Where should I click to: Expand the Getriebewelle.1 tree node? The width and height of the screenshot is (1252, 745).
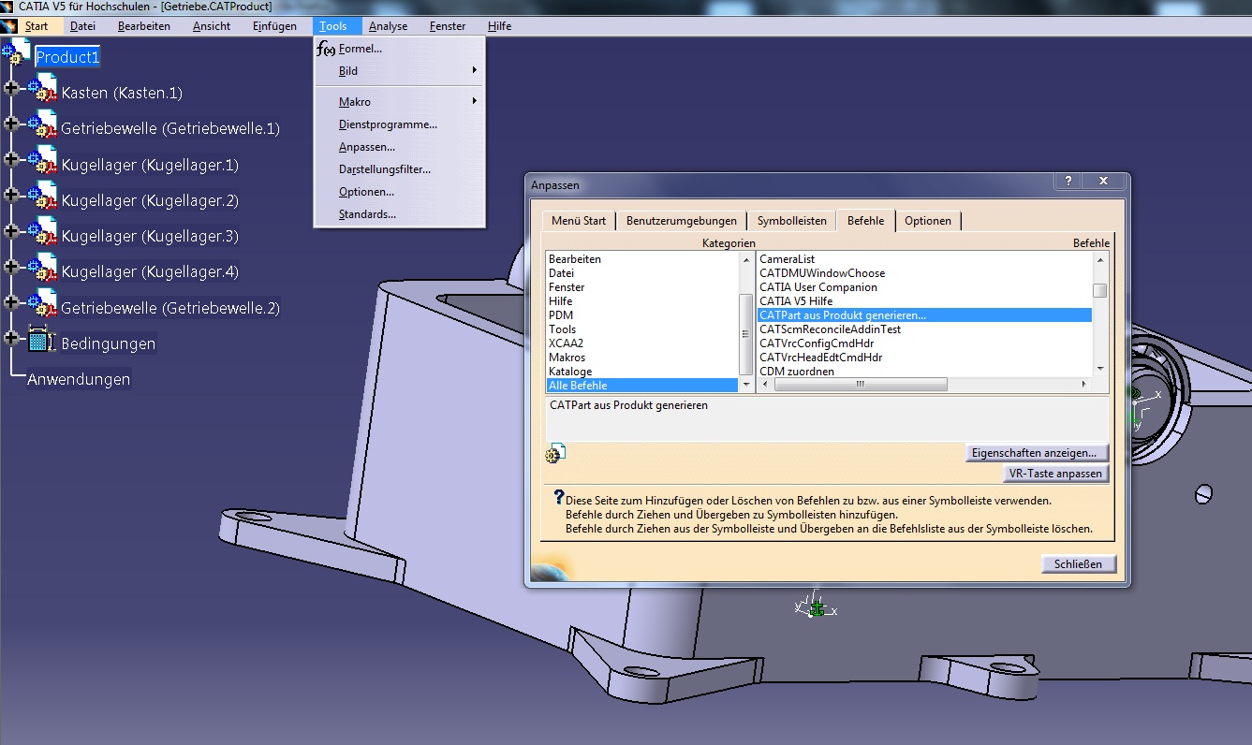point(11,124)
